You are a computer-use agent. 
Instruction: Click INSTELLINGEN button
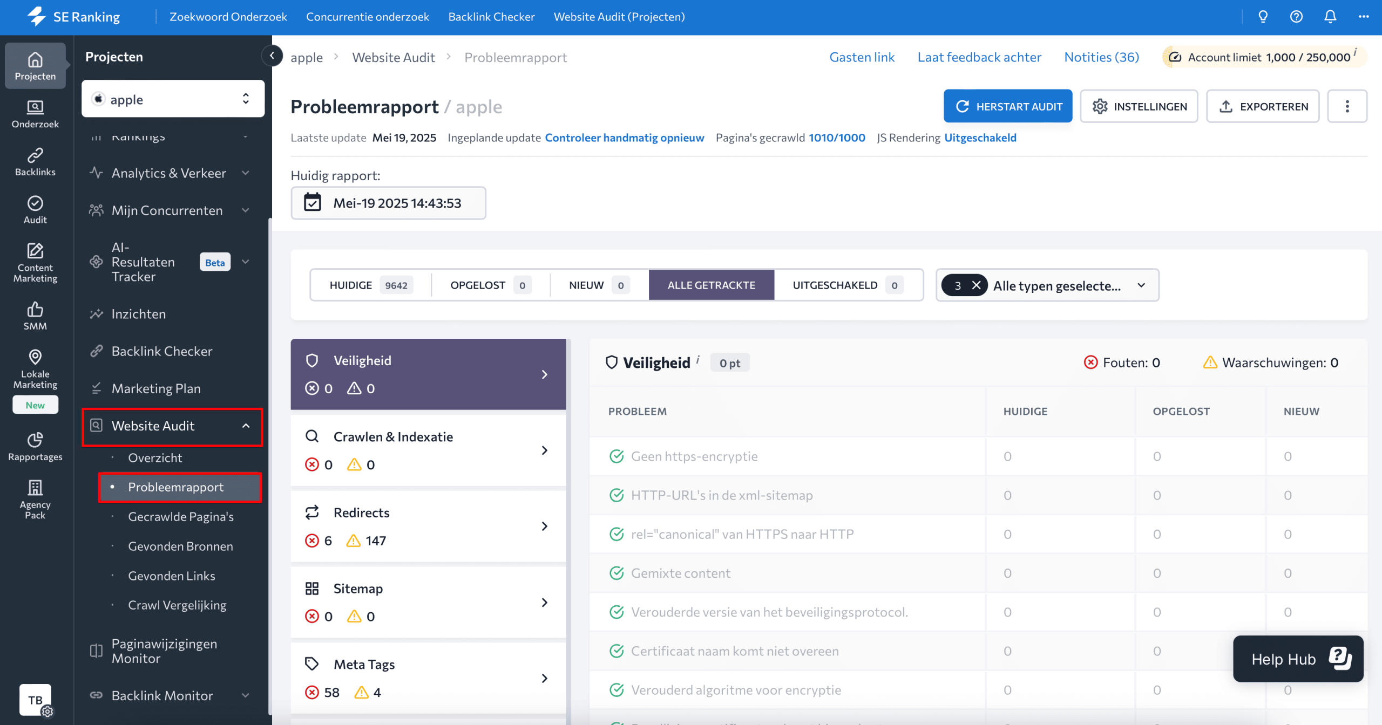click(1139, 106)
